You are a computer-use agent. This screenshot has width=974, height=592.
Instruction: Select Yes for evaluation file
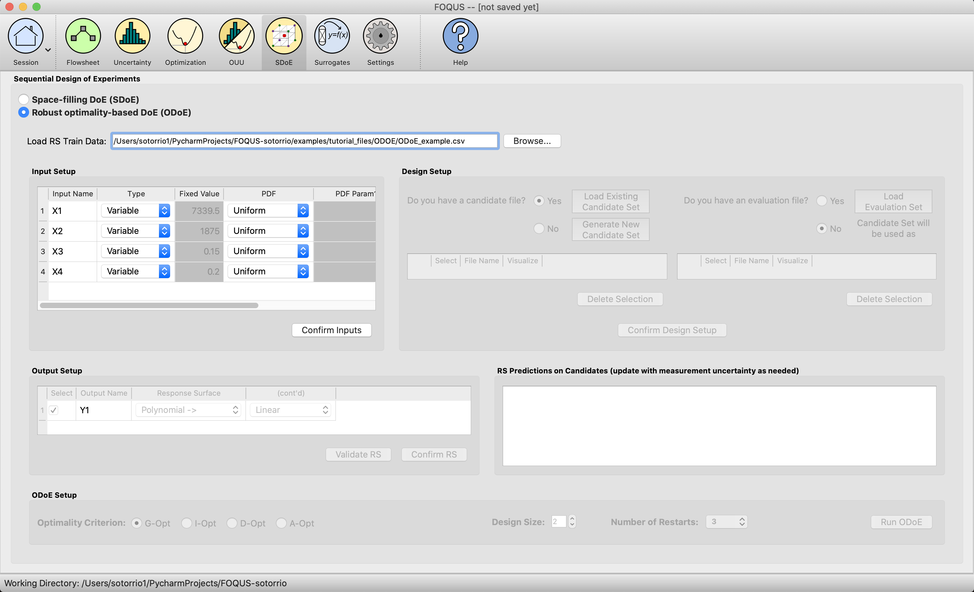(x=822, y=201)
